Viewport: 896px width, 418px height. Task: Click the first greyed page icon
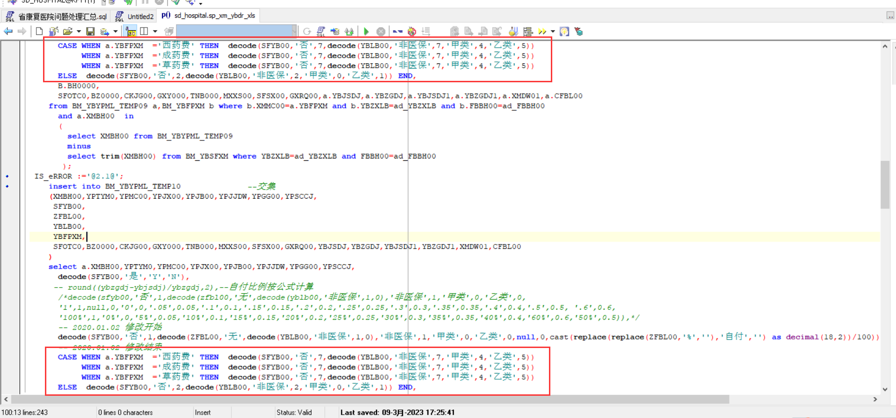454,31
